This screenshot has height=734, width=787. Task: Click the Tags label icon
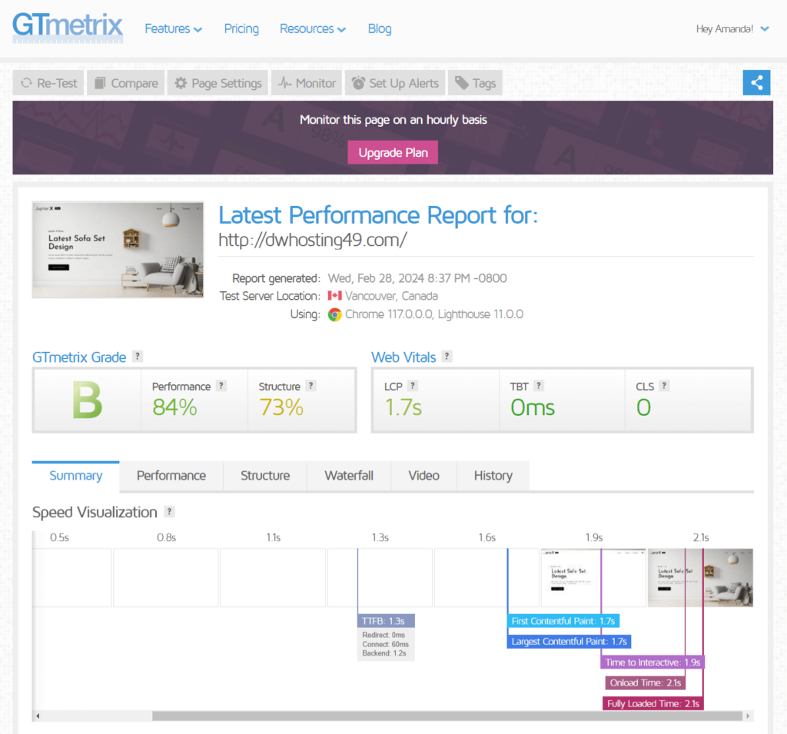click(x=462, y=83)
